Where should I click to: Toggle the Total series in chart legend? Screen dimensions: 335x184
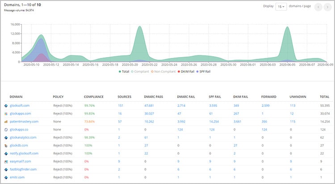124,71
